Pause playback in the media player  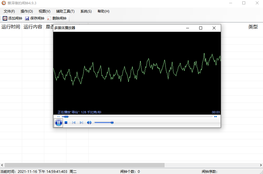pos(58,123)
